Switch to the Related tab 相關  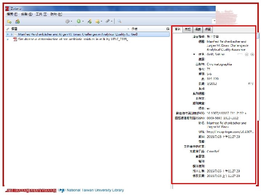[x=208, y=29]
